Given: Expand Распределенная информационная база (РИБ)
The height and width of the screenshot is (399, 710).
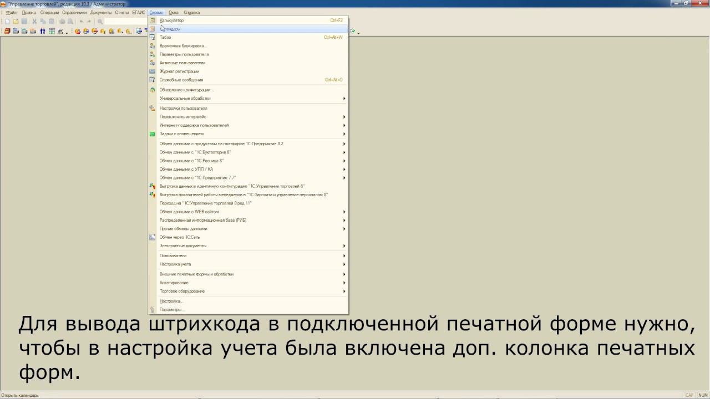Looking at the screenshot, I should pos(248,220).
